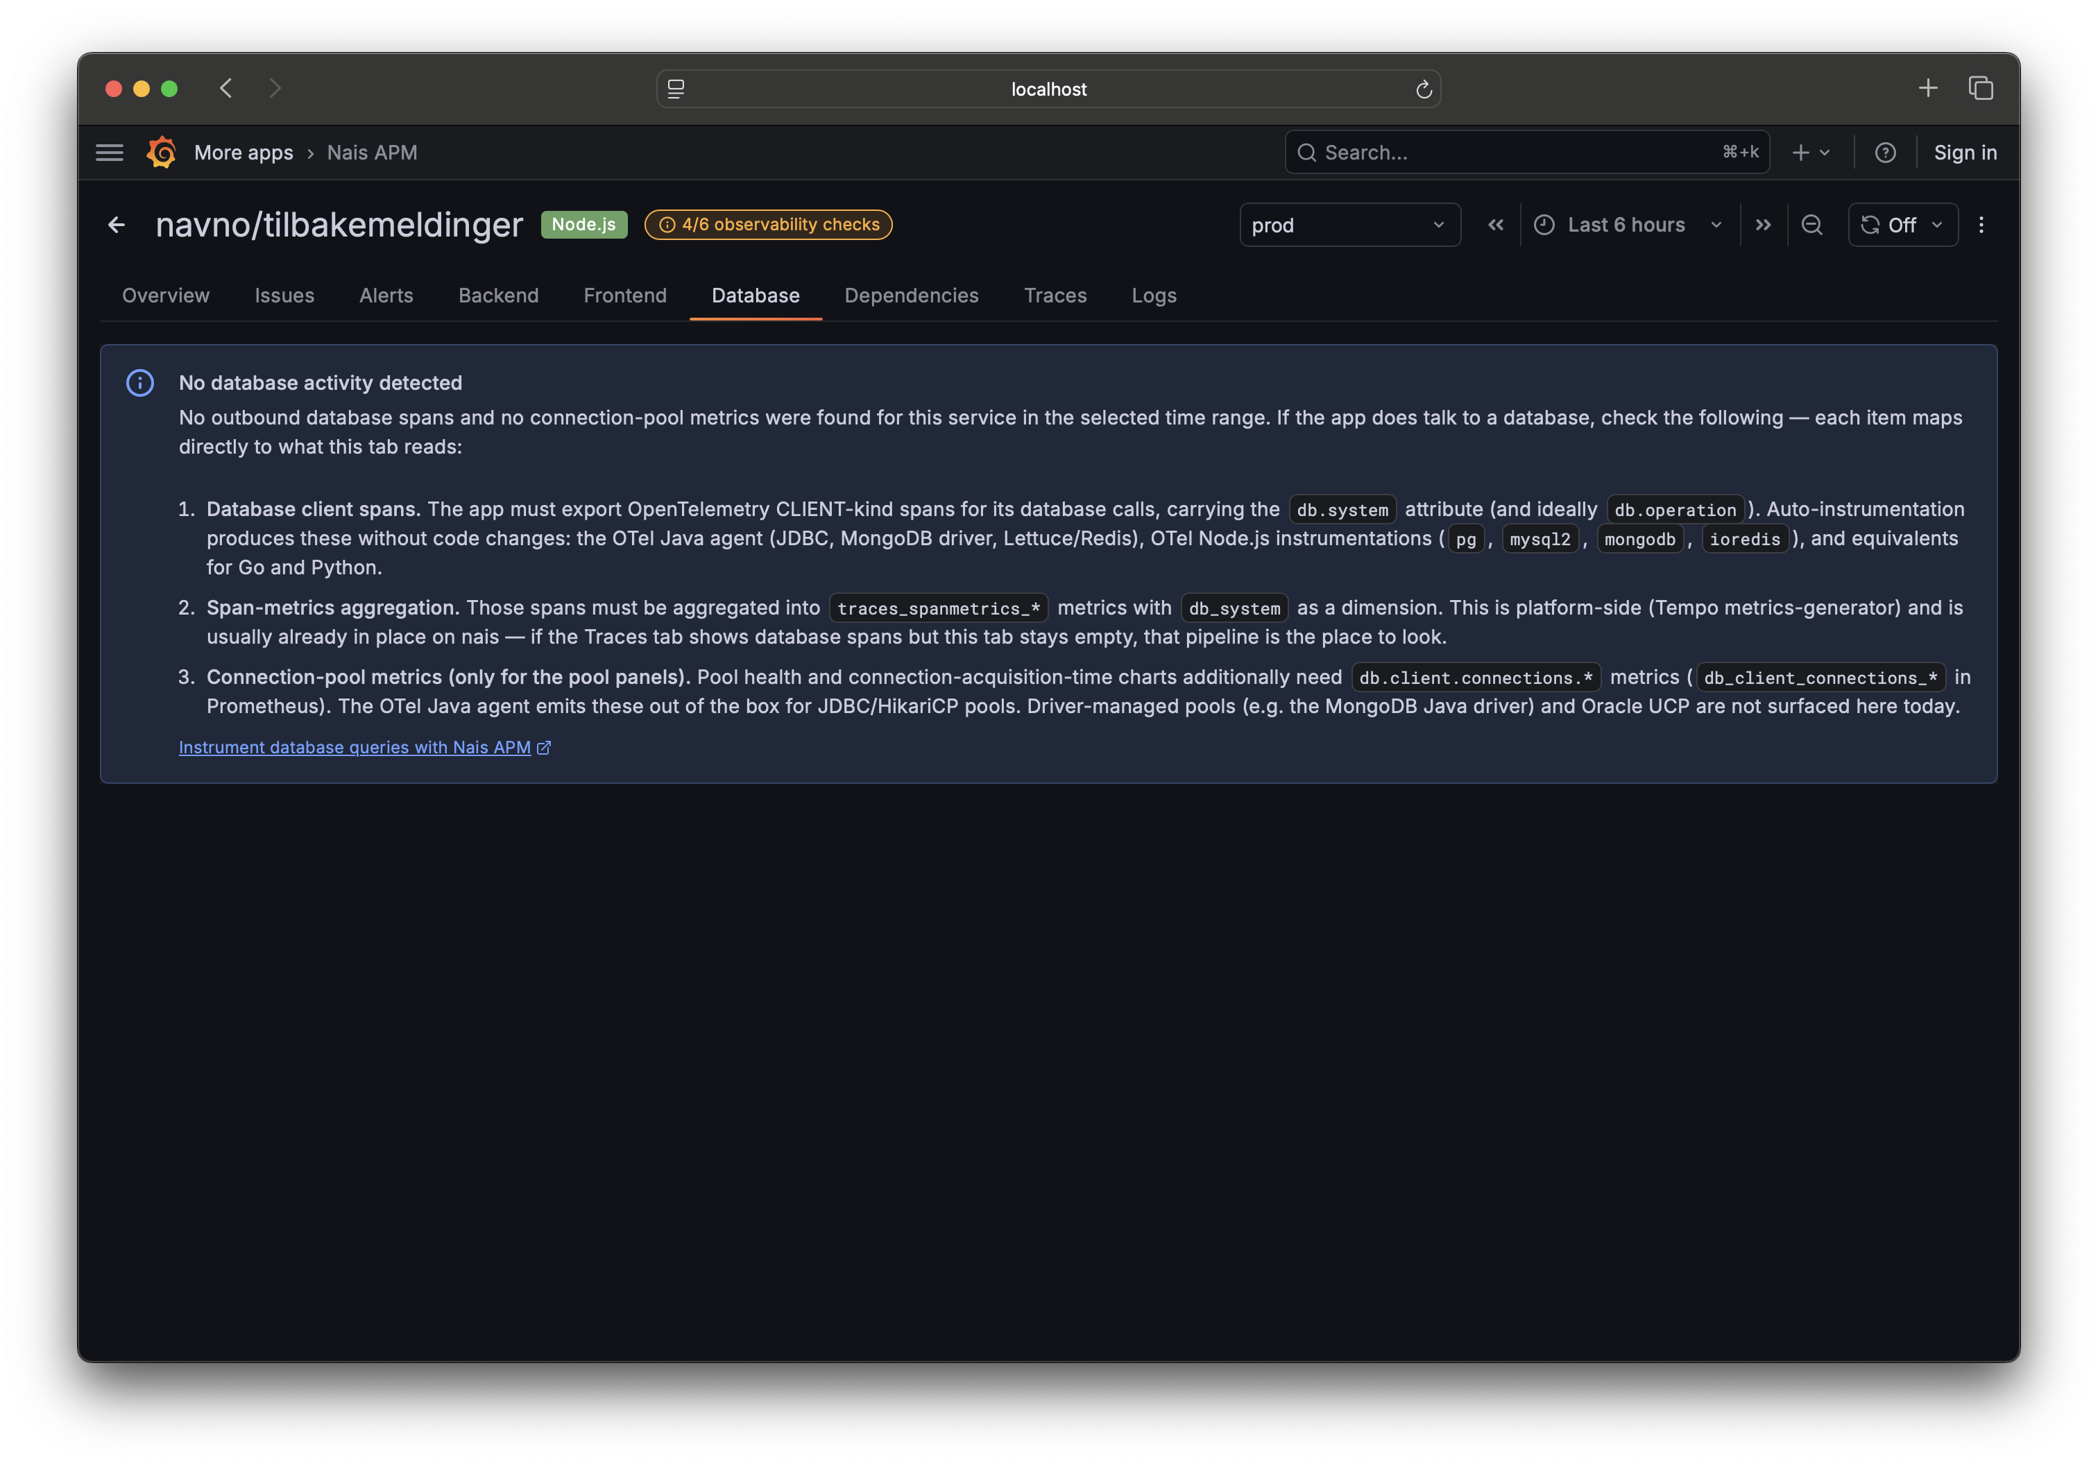This screenshot has height=1465, width=2098.
Task: Click the db_system code label
Action: point(1234,608)
